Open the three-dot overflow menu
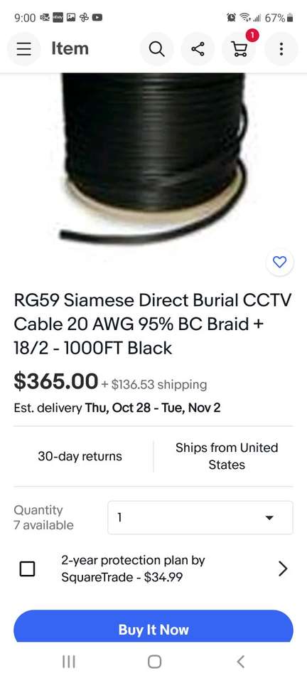Screen dimensions: 307x683 [x=281, y=49]
